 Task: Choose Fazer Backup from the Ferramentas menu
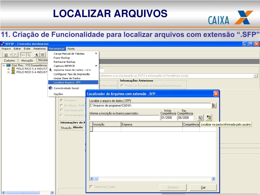pyautogui.click(x=62, y=58)
